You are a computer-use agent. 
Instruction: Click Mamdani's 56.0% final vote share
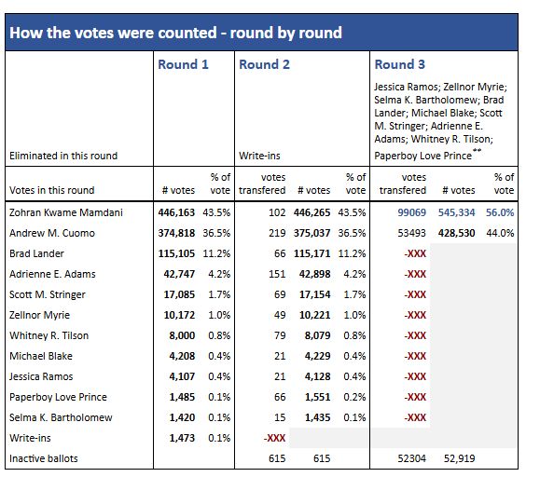click(500, 212)
